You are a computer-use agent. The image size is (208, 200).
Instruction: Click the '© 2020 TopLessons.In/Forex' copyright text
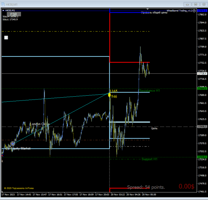19,188
